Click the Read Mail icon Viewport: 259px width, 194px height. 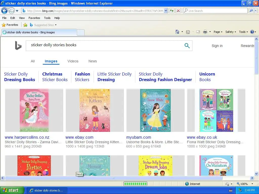[198, 32]
